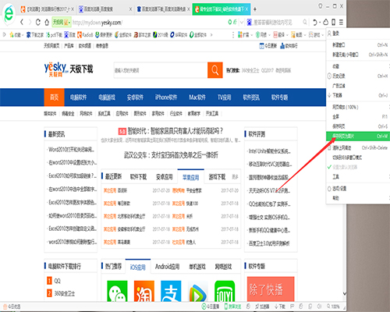Open the orange Taobao app icon
390x312 pixels.
(x=144, y=291)
